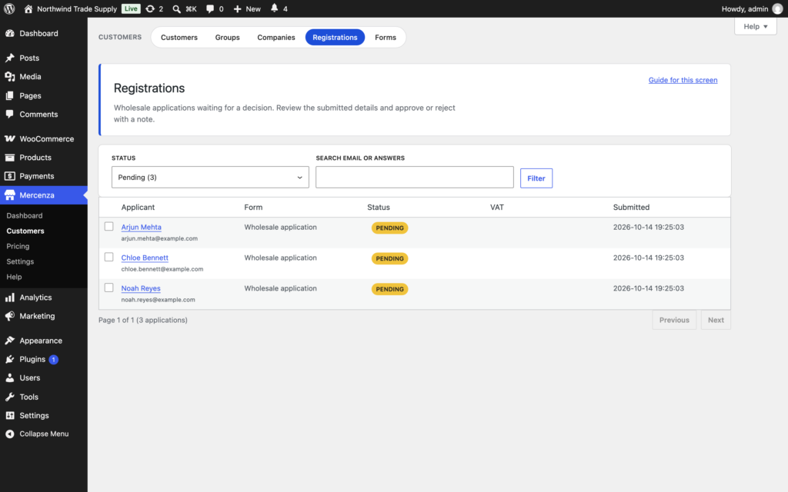Image resolution: width=788 pixels, height=492 pixels.
Task: Click the Plugins plug icon
Action: 9,359
